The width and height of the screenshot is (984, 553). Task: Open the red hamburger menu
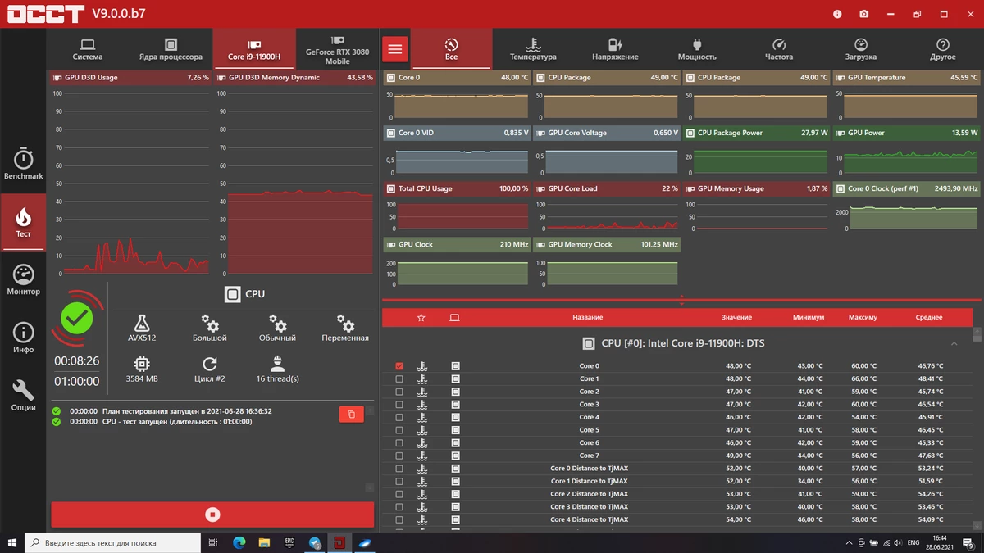click(395, 49)
